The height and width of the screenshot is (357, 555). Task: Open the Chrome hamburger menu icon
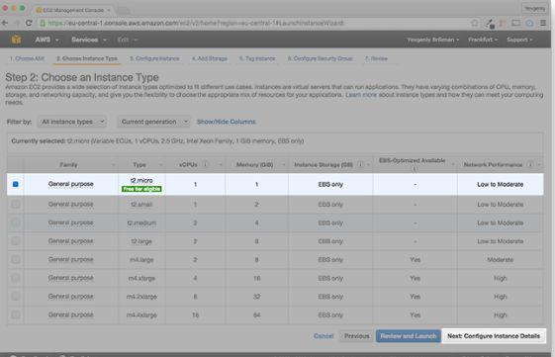[543, 23]
